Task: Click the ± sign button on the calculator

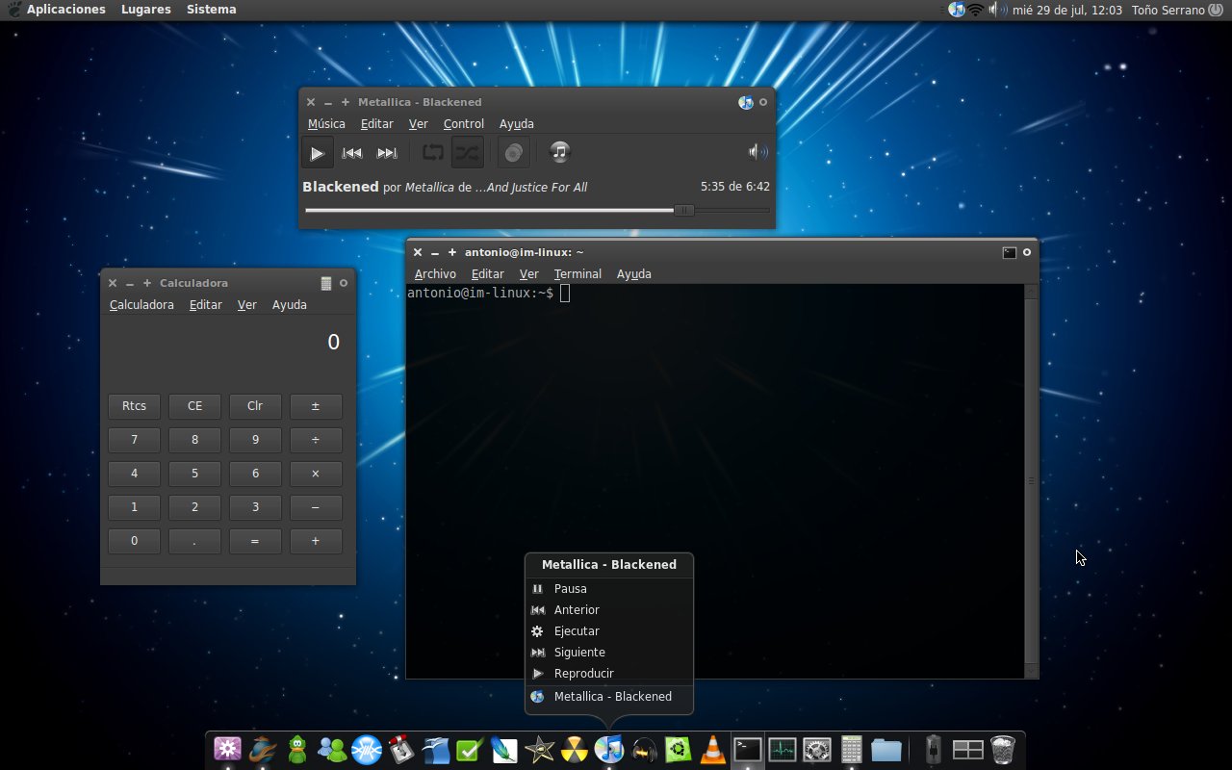Action: (316, 406)
